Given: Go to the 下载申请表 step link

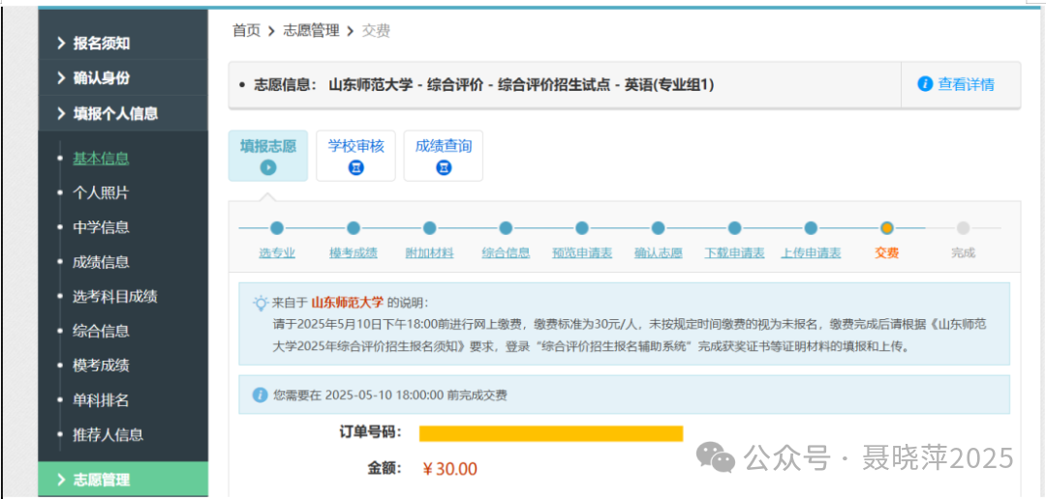Looking at the screenshot, I should (x=734, y=253).
